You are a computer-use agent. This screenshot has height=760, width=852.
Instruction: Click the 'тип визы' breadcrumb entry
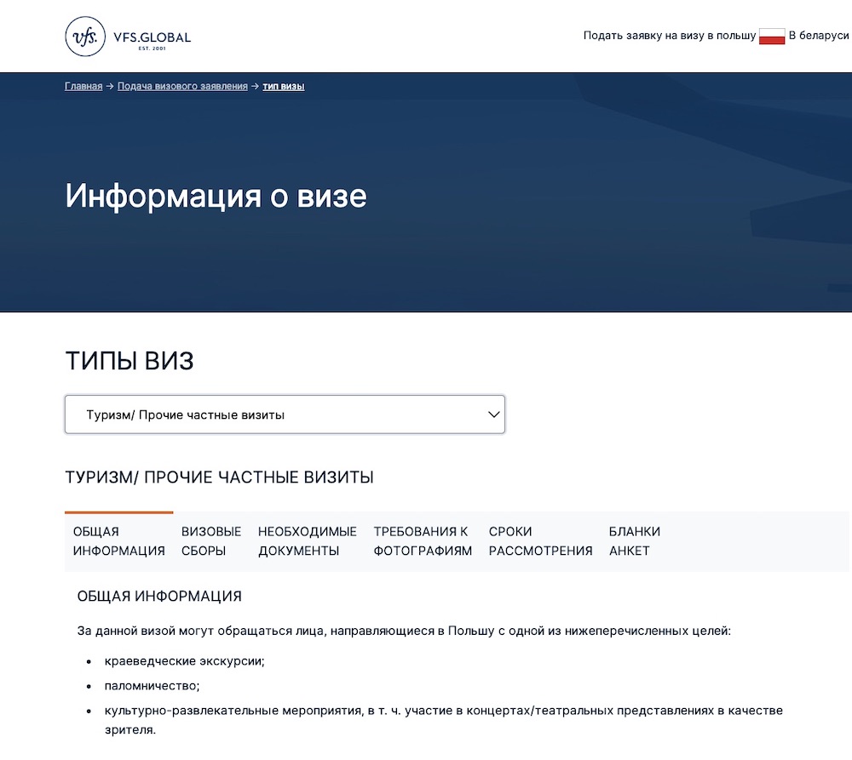coord(284,86)
